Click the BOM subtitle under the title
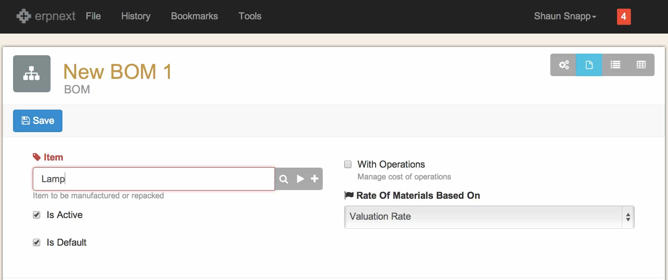 coord(77,90)
